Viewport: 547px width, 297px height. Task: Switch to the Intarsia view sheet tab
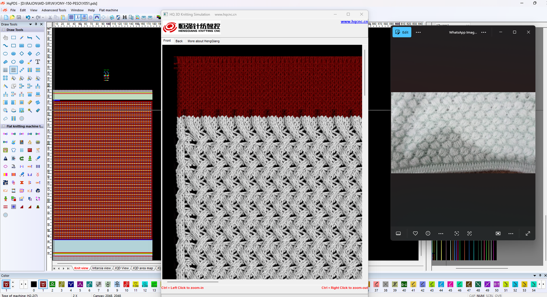[x=101, y=268]
